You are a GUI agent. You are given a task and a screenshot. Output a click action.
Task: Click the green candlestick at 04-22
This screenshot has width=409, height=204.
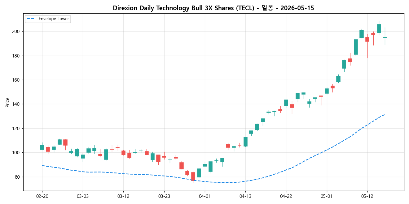(x=286, y=103)
